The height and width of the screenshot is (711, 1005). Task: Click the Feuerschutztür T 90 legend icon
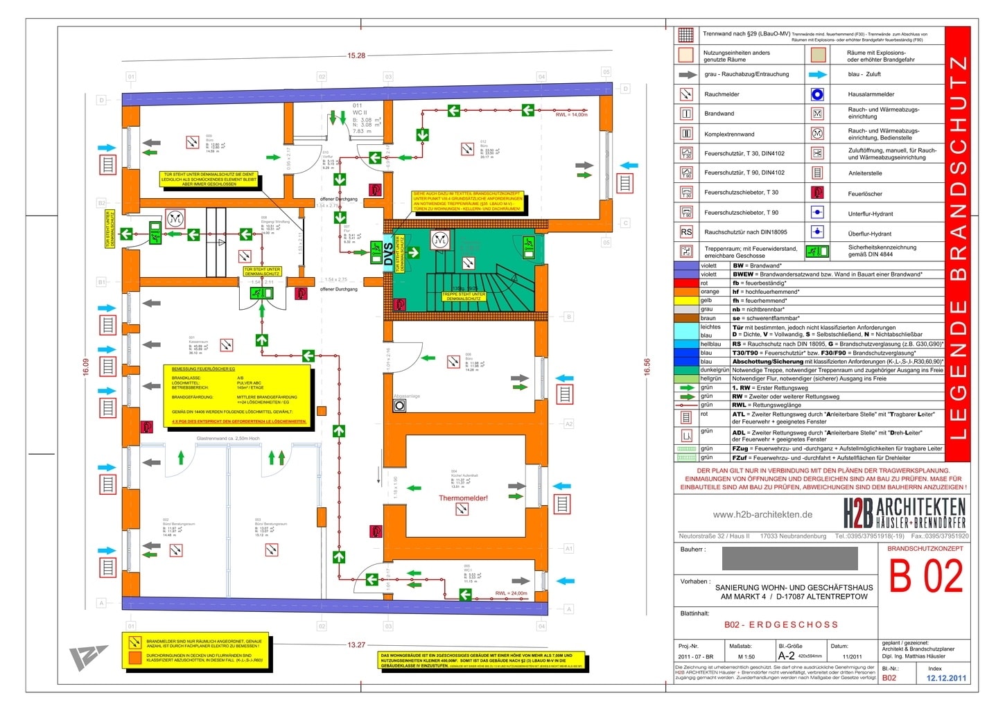click(x=686, y=173)
